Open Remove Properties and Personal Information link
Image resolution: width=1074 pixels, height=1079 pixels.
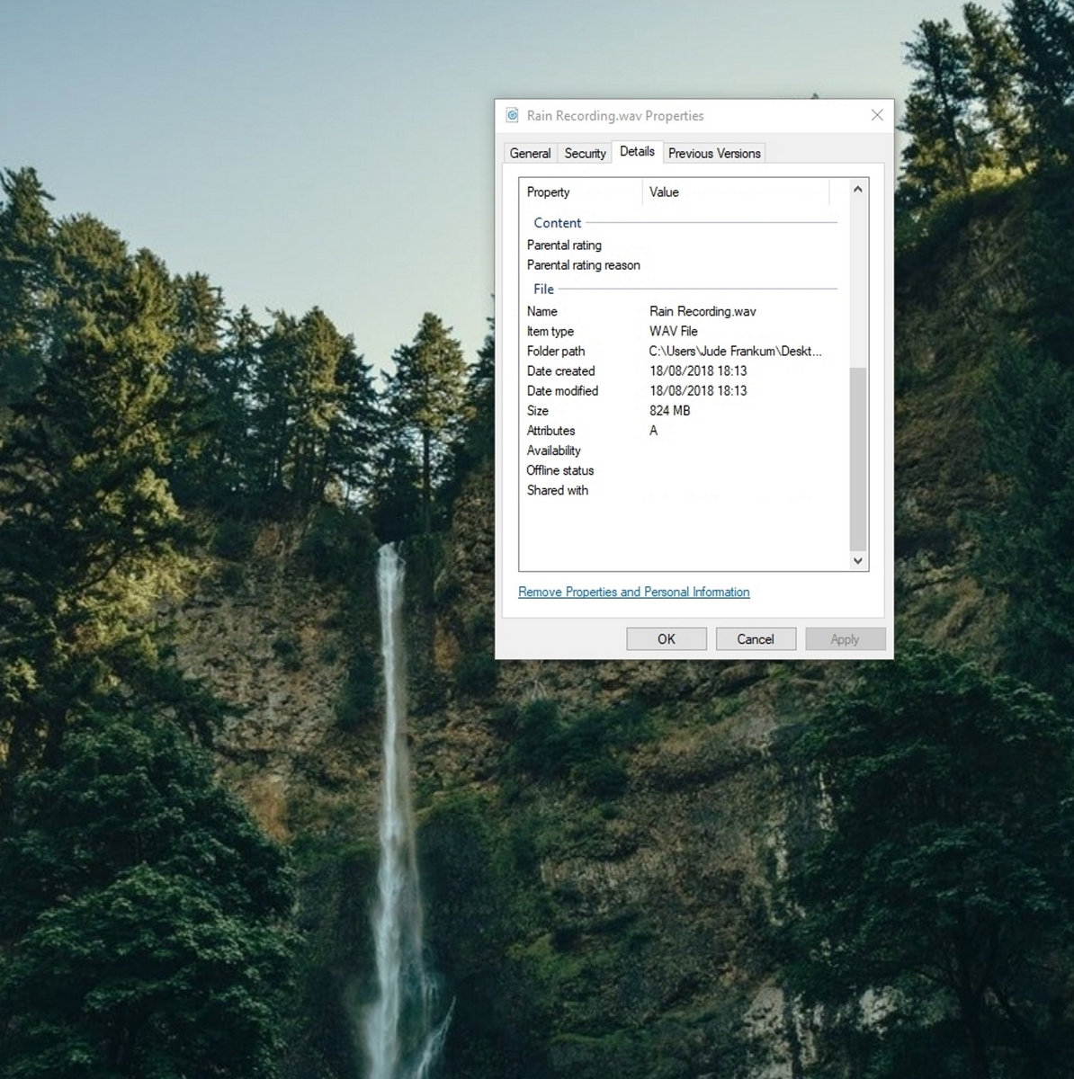pos(633,592)
